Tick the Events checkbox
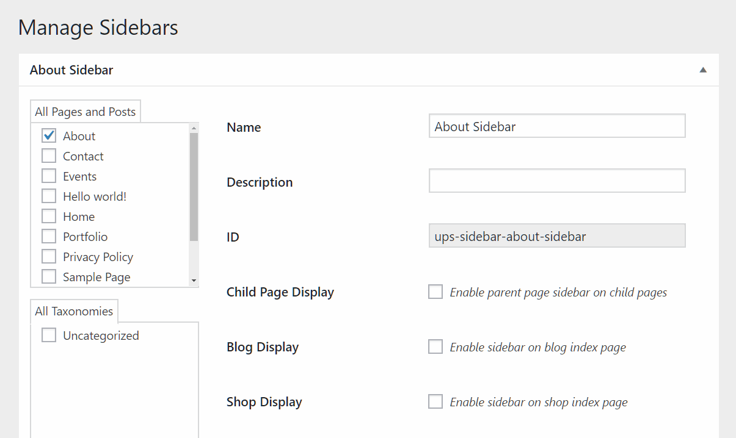The width and height of the screenshot is (736, 438). point(49,176)
